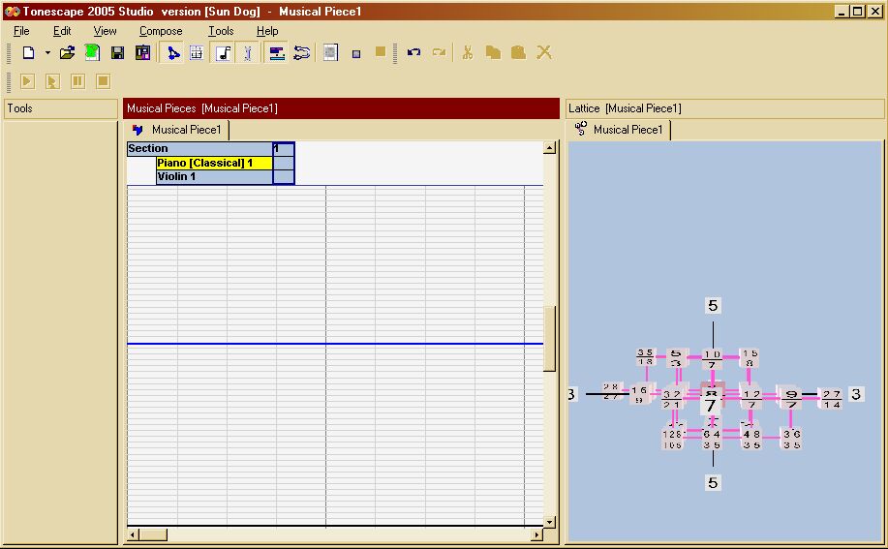Click the green document icon in the toolbar
The width and height of the screenshot is (888, 549).
pyautogui.click(x=92, y=53)
